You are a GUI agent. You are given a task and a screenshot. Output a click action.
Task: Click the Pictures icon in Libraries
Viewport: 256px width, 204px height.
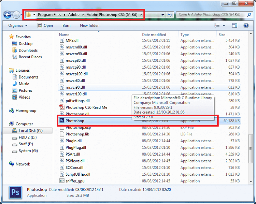15,90
